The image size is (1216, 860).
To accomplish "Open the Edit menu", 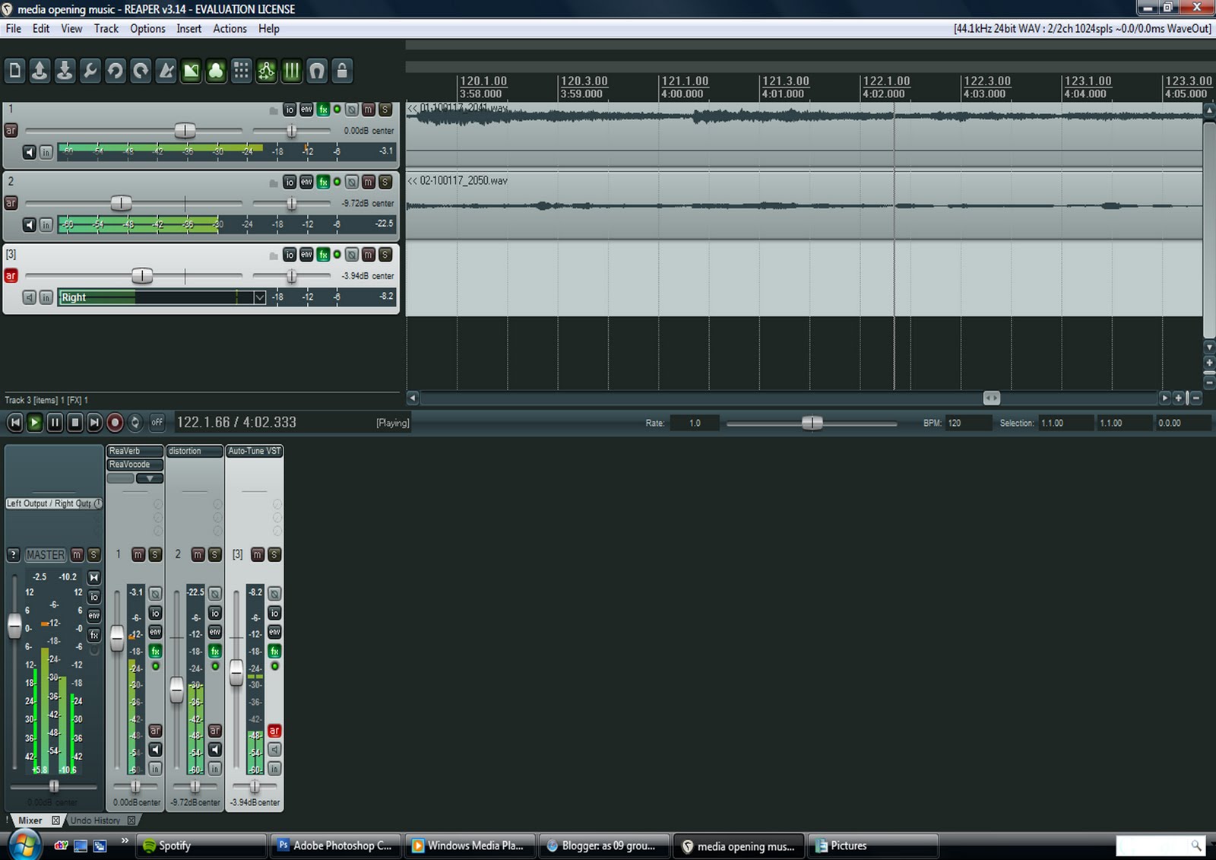I will tap(41, 29).
